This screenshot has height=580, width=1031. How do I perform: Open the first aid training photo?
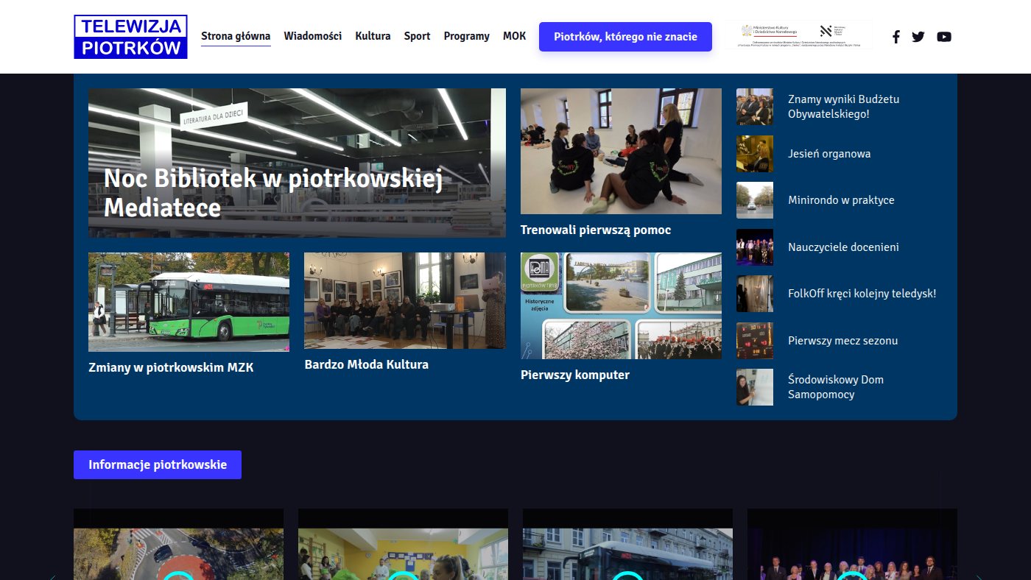pyautogui.click(x=621, y=152)
